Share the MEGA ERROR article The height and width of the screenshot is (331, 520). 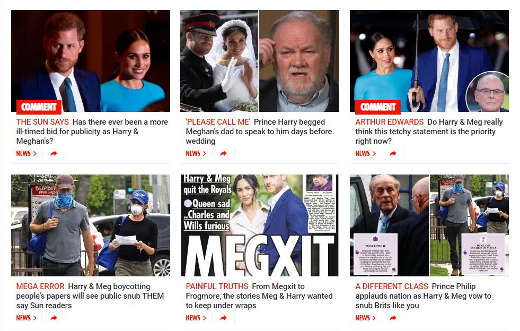(54, 318)
